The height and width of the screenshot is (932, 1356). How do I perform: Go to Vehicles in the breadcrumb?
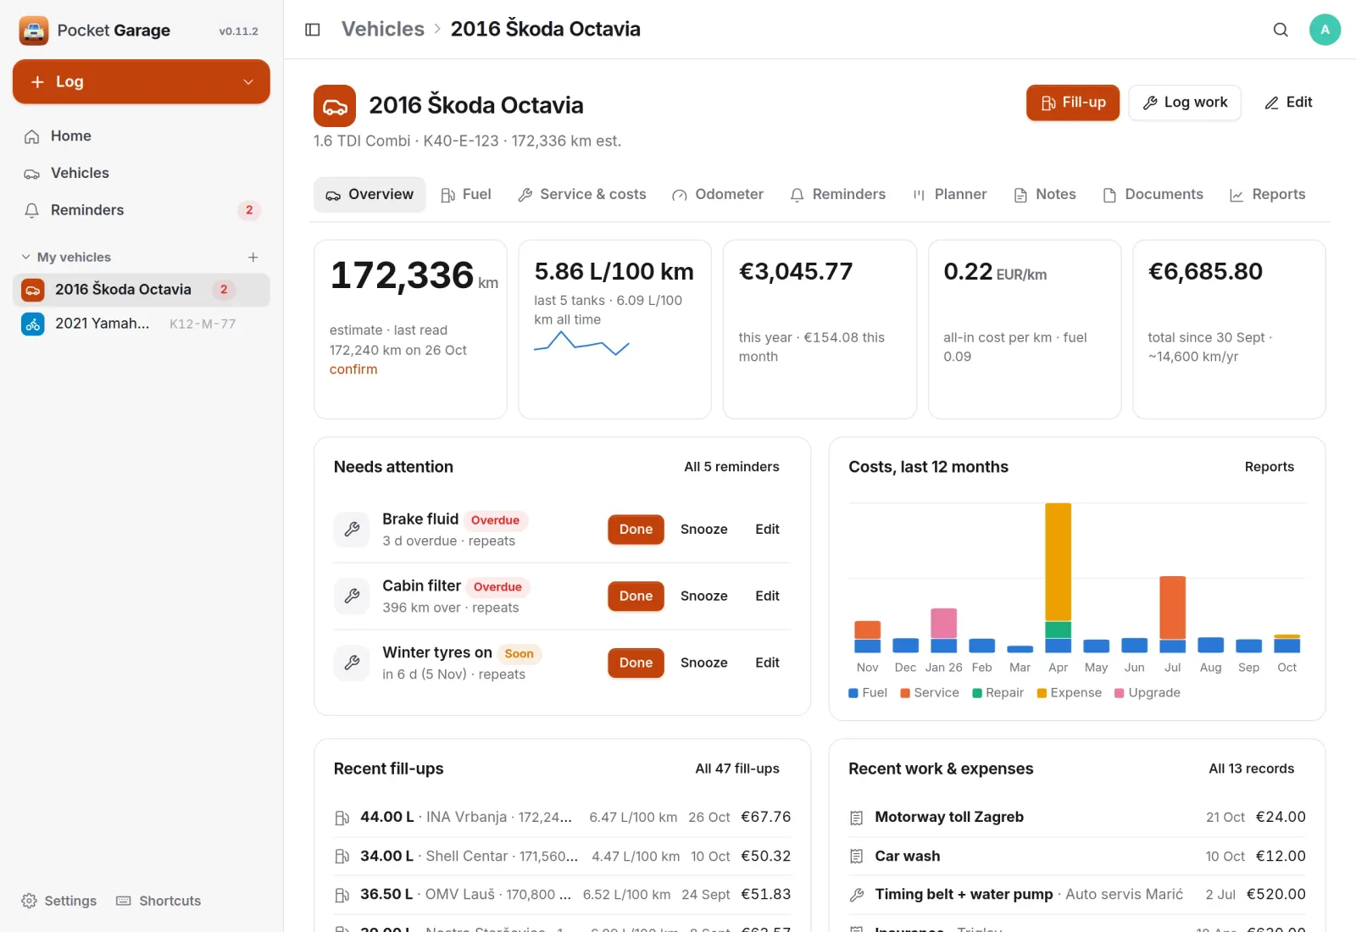(383, 29)
